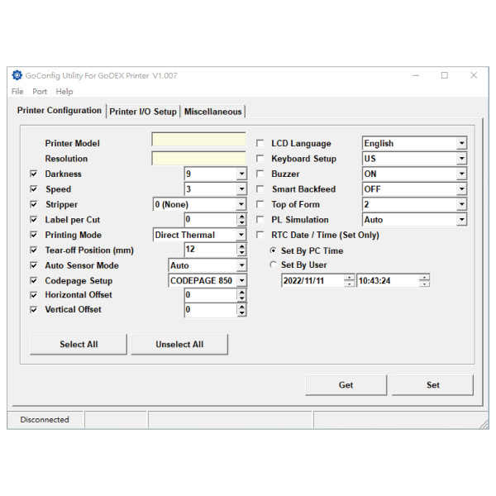Viewport: 496px width, 496px height.
Task: Enable the Top of Form checkbox
Action: coord(260,204)
